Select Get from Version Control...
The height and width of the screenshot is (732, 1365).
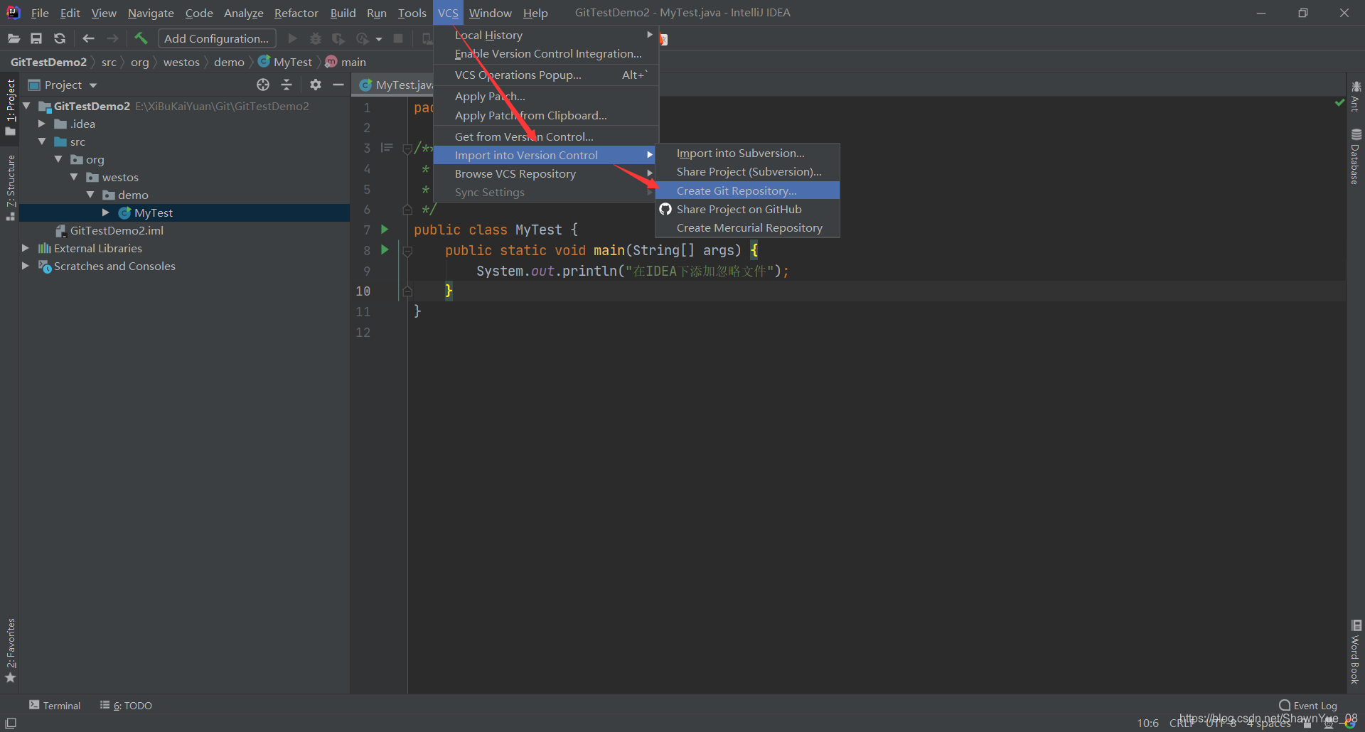click(x=546, y=136)
